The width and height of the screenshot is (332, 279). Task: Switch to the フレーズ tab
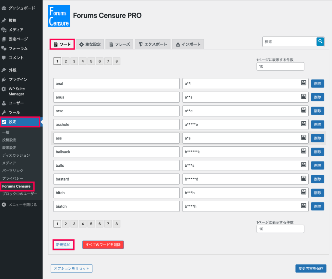tap(119, 44)
